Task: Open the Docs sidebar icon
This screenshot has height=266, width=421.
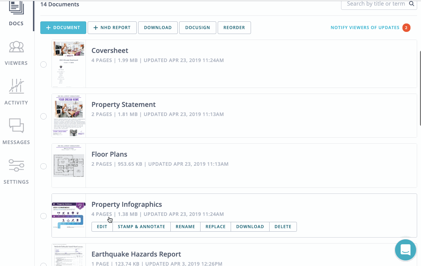Action: [16, 8]
